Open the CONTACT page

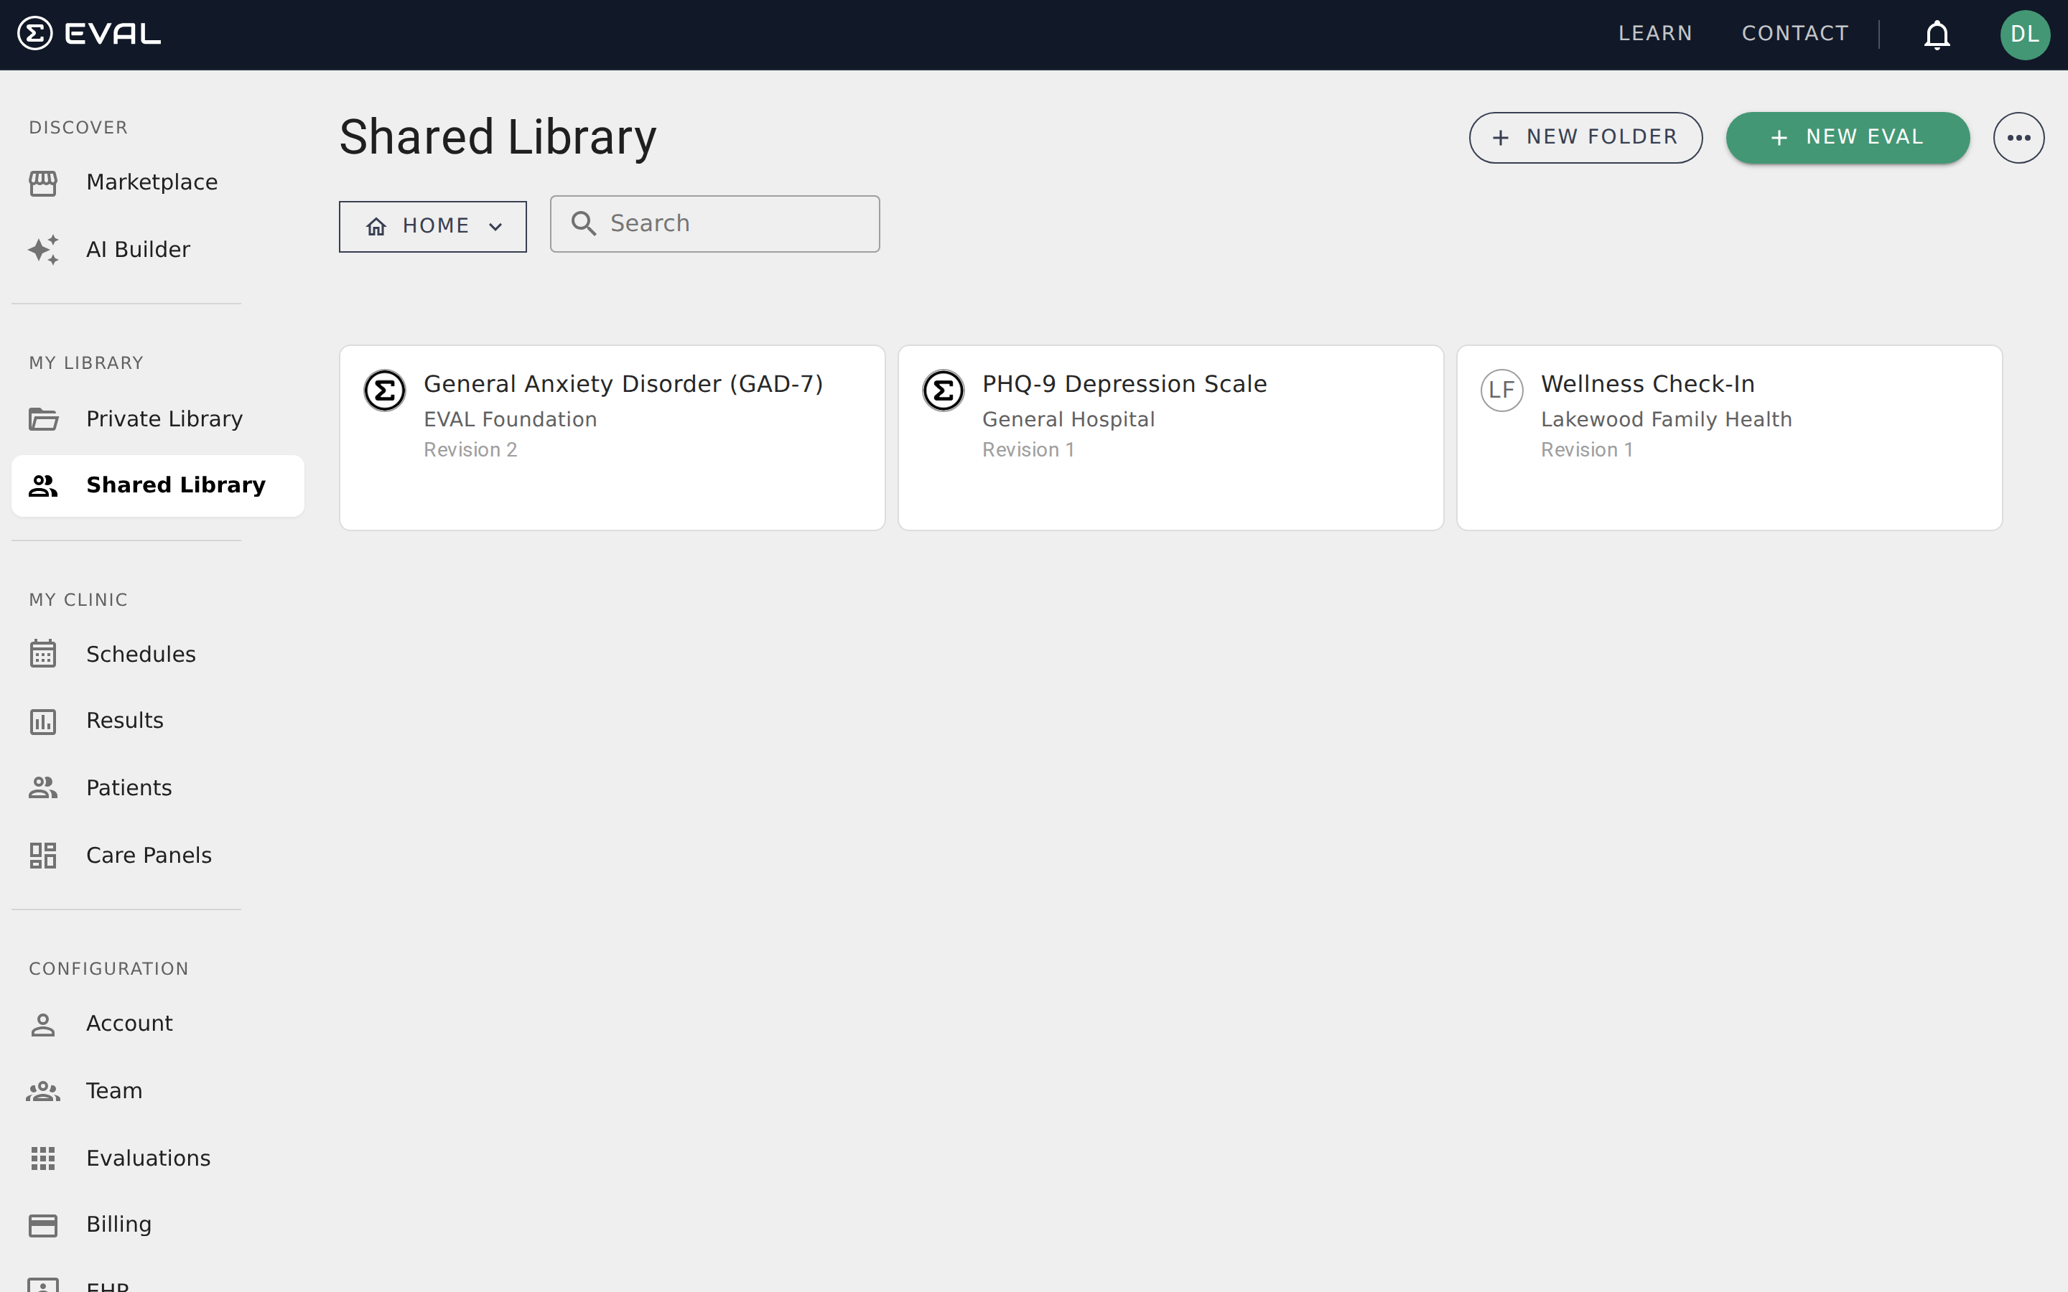[x=1794, y=33]
